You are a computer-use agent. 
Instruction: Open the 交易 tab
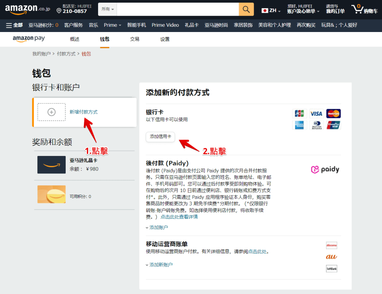click(134, 39)
